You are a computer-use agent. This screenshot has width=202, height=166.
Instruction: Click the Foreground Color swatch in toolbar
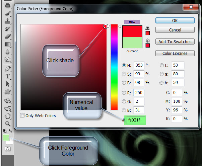[6, 138]
